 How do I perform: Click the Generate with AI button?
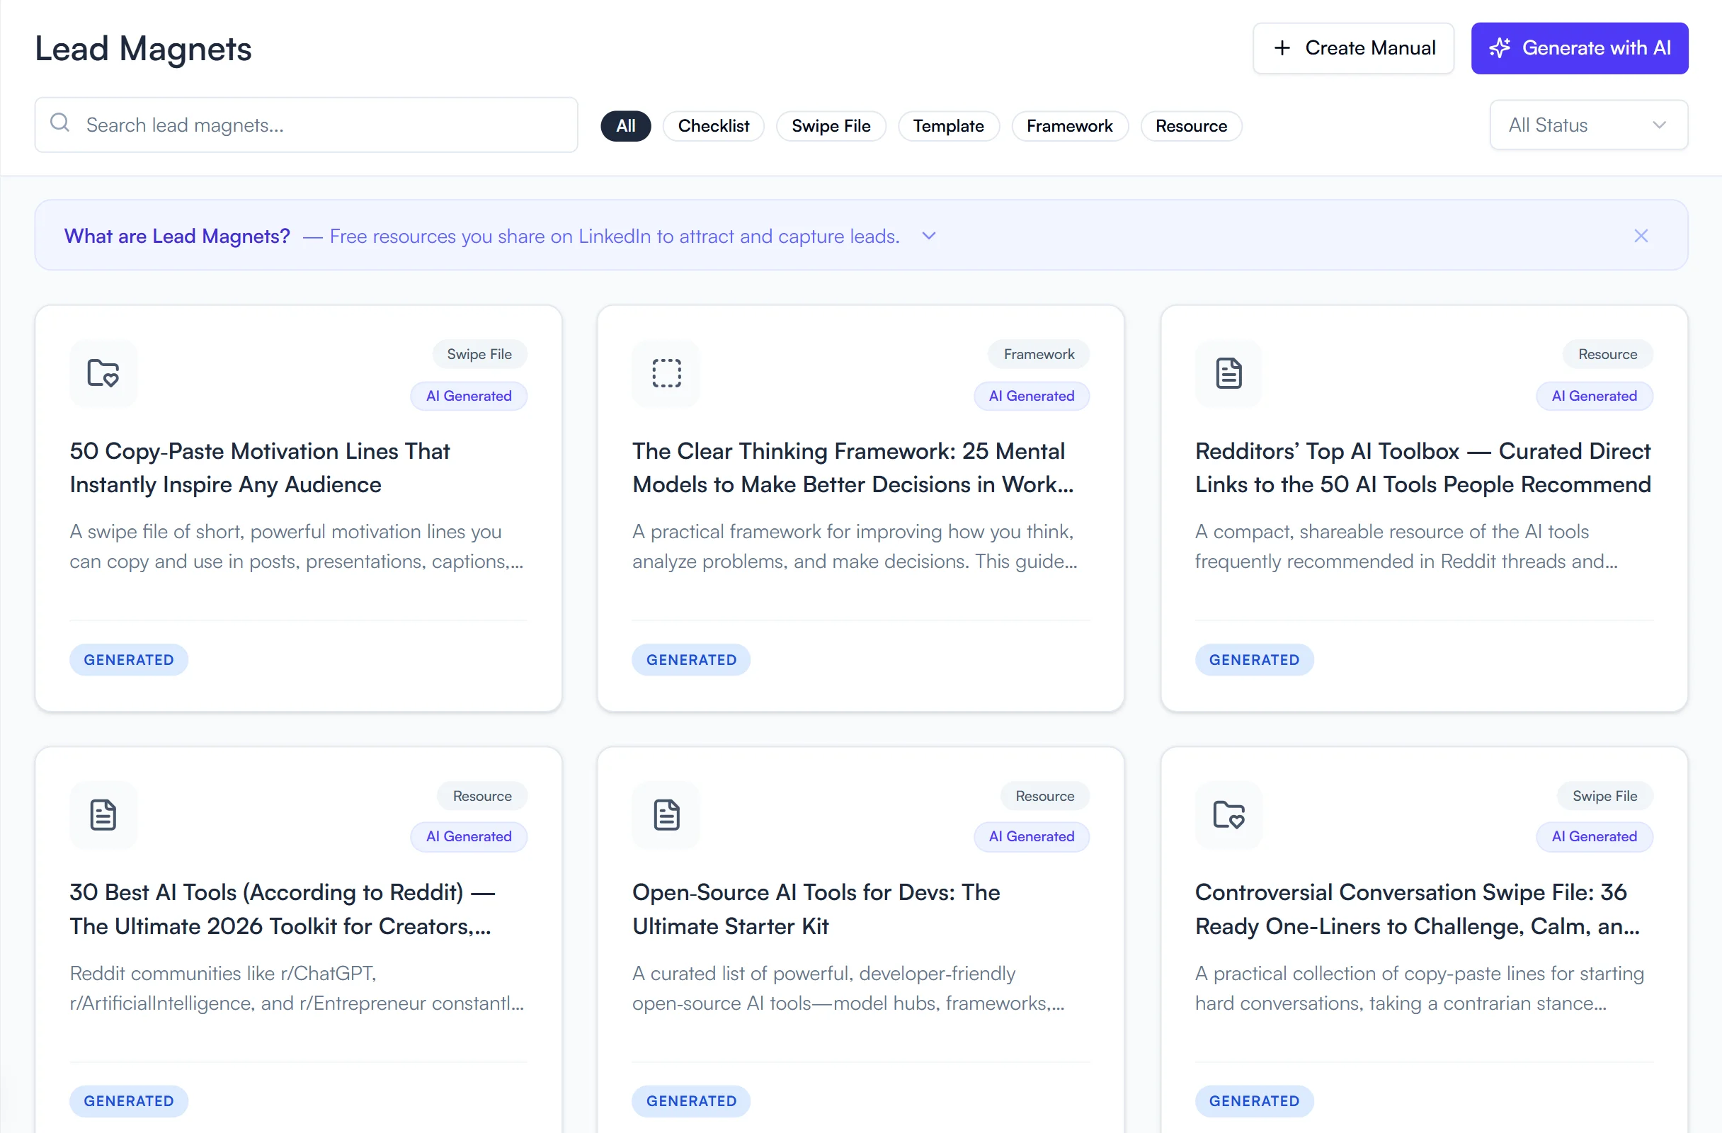tap(1580, 47)
